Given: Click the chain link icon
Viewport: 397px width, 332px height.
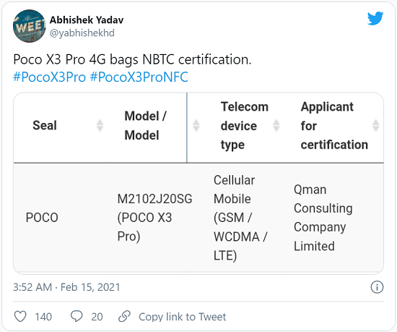Looking at the screenshot, I should (124, 316).
